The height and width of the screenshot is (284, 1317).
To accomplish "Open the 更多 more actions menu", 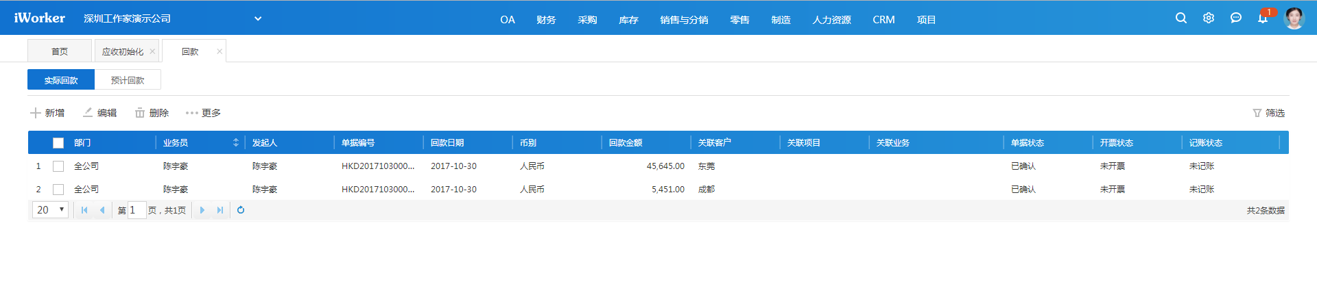I will (203, 113).
